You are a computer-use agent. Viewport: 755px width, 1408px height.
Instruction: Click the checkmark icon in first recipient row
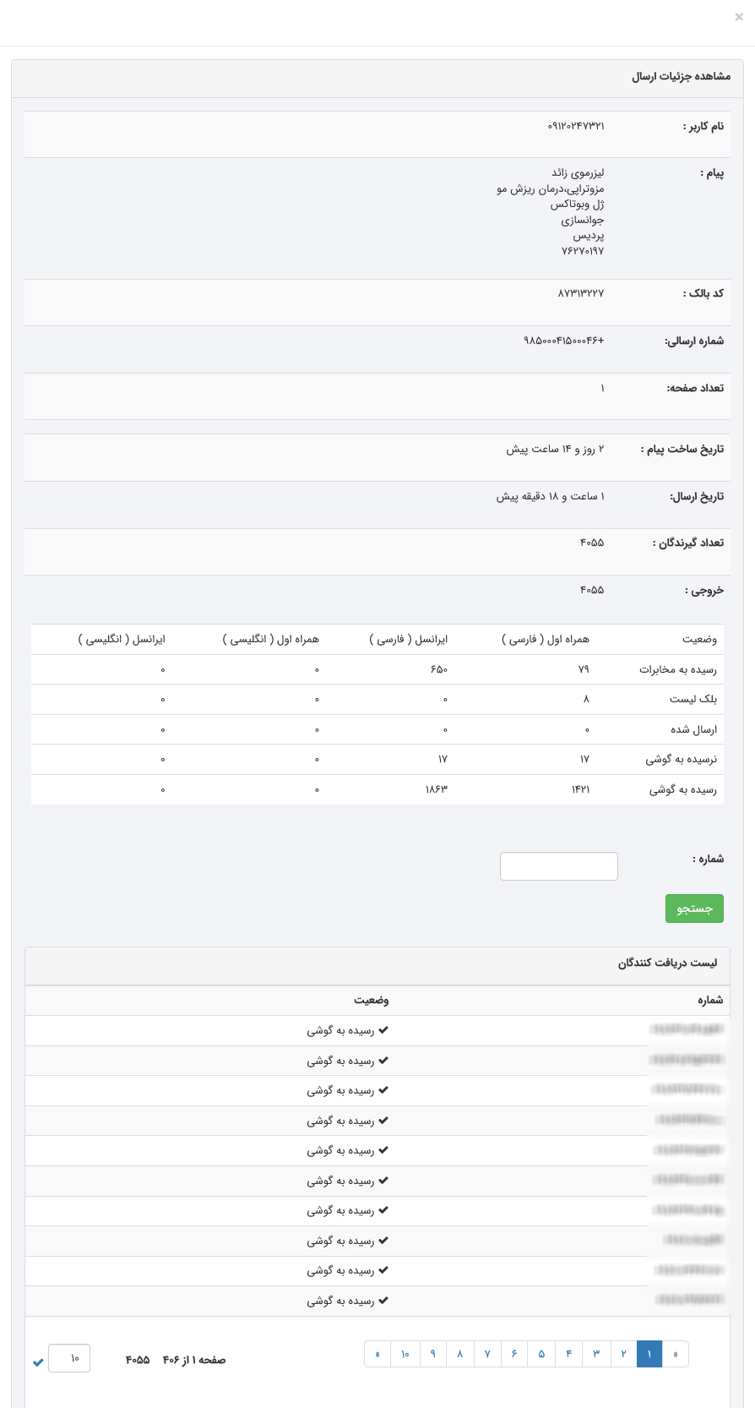coord(383,1030)
